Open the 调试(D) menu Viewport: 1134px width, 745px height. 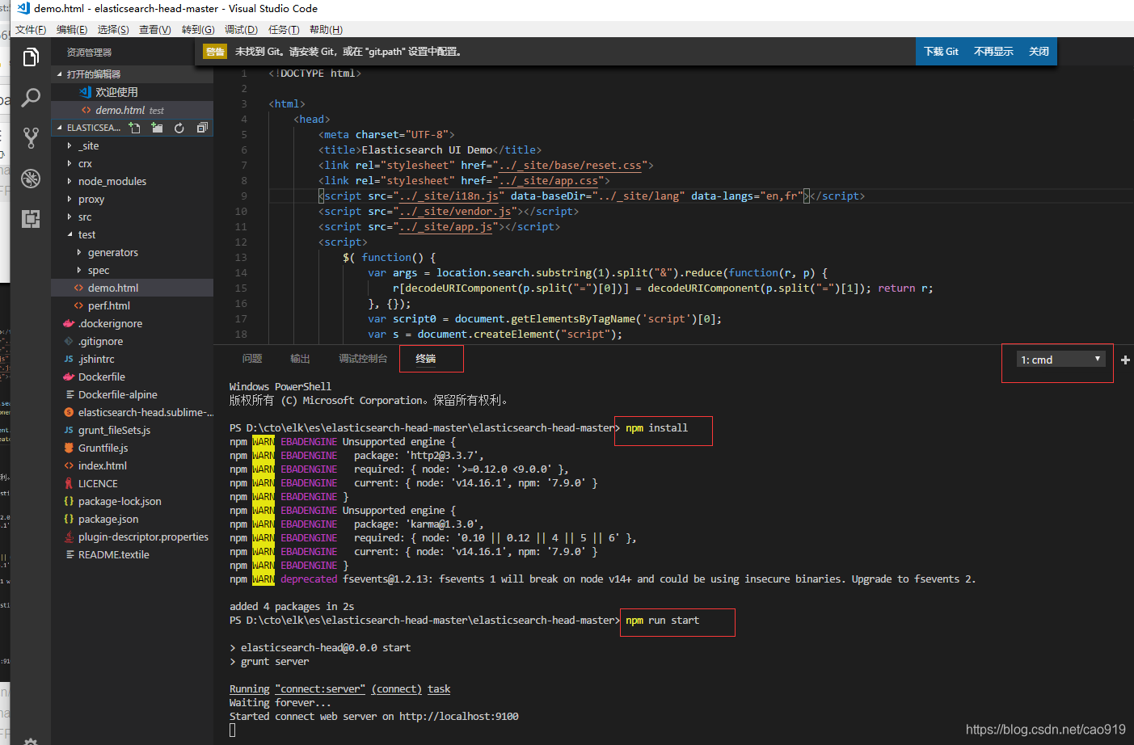241,30
